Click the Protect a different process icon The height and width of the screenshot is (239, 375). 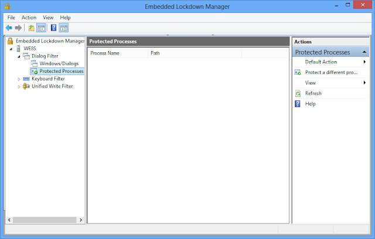(x=298, y=72)
